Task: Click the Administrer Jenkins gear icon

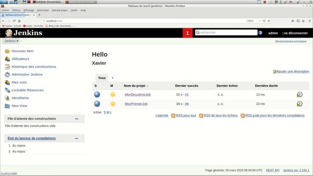Action: (7, 74)
